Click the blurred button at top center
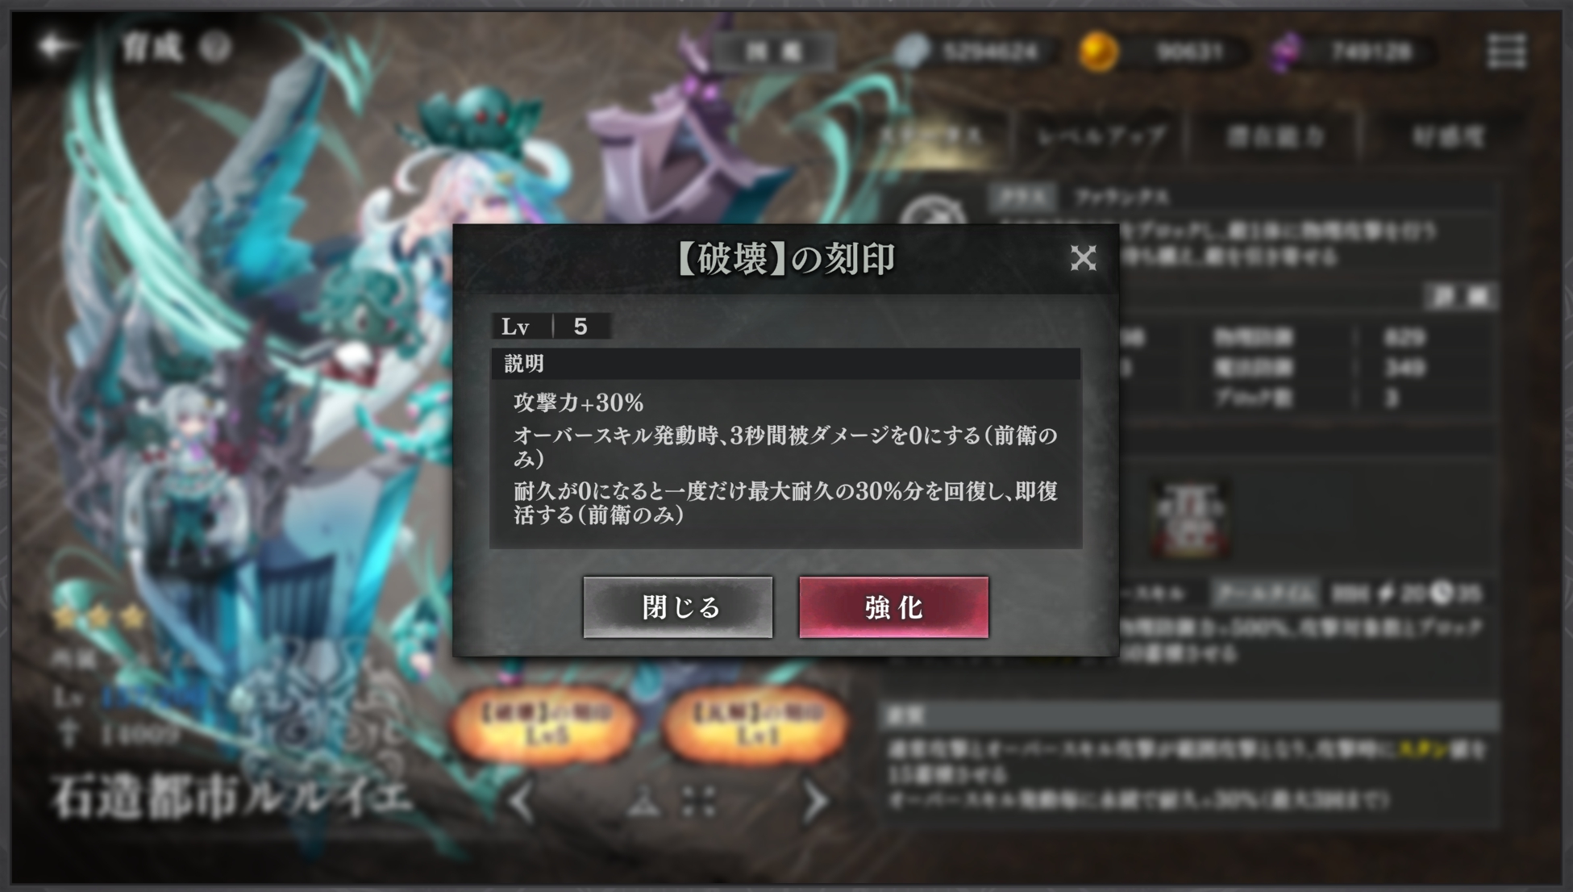 click(x=772, y=52)
